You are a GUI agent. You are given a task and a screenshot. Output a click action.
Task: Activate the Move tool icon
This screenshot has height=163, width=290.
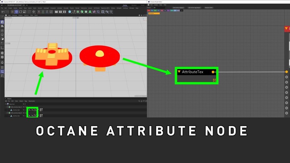coord(17,12)
